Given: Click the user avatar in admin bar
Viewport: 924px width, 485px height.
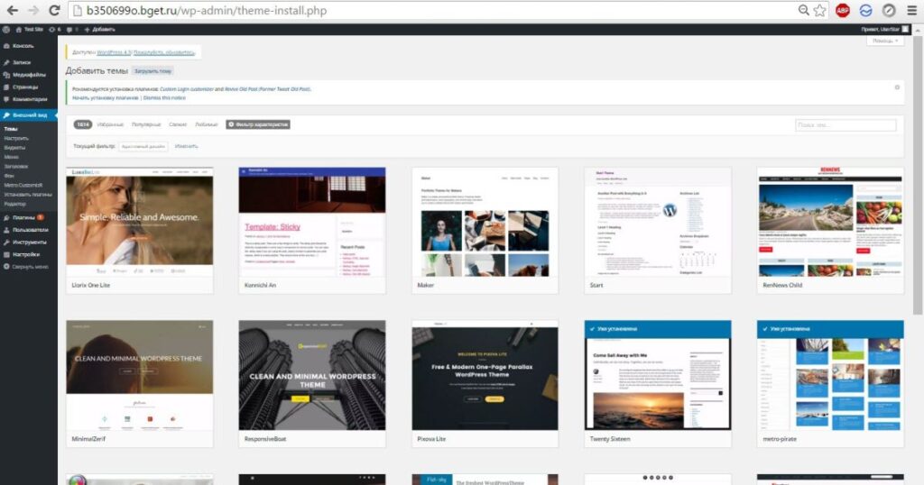Looking at the screenshot, I should click(905, 29).
